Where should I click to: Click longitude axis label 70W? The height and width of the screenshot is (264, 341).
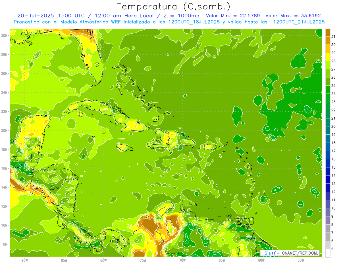point(182,260)
